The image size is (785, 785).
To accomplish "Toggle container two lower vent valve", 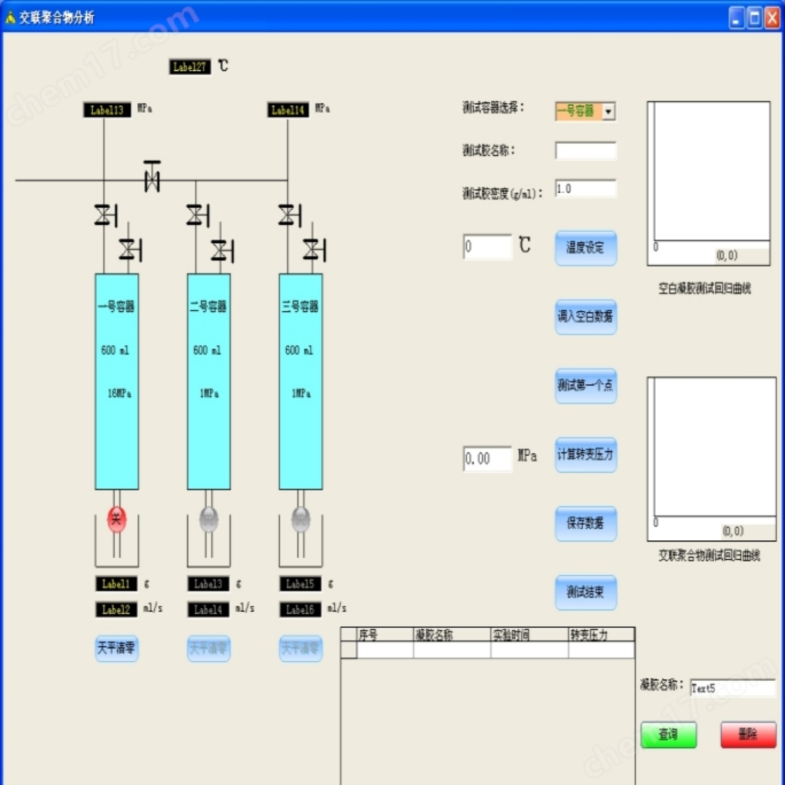I will (x=223, y=250).
